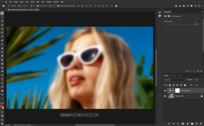Open notifications bell icon

(x=184, y=6)
